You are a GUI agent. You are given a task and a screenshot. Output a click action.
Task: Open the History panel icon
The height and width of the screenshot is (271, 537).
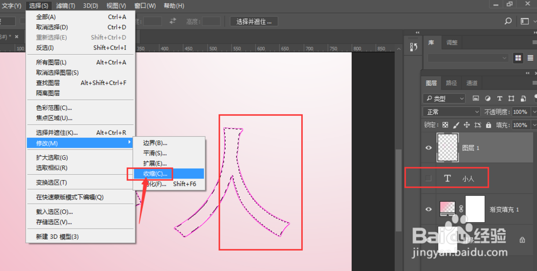click(413, 47)
